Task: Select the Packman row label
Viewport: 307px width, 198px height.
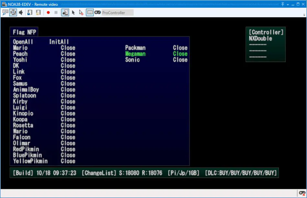Action: (135, 48)
